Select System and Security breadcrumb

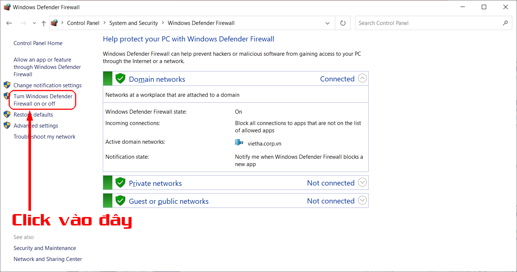tap(134, 23)
